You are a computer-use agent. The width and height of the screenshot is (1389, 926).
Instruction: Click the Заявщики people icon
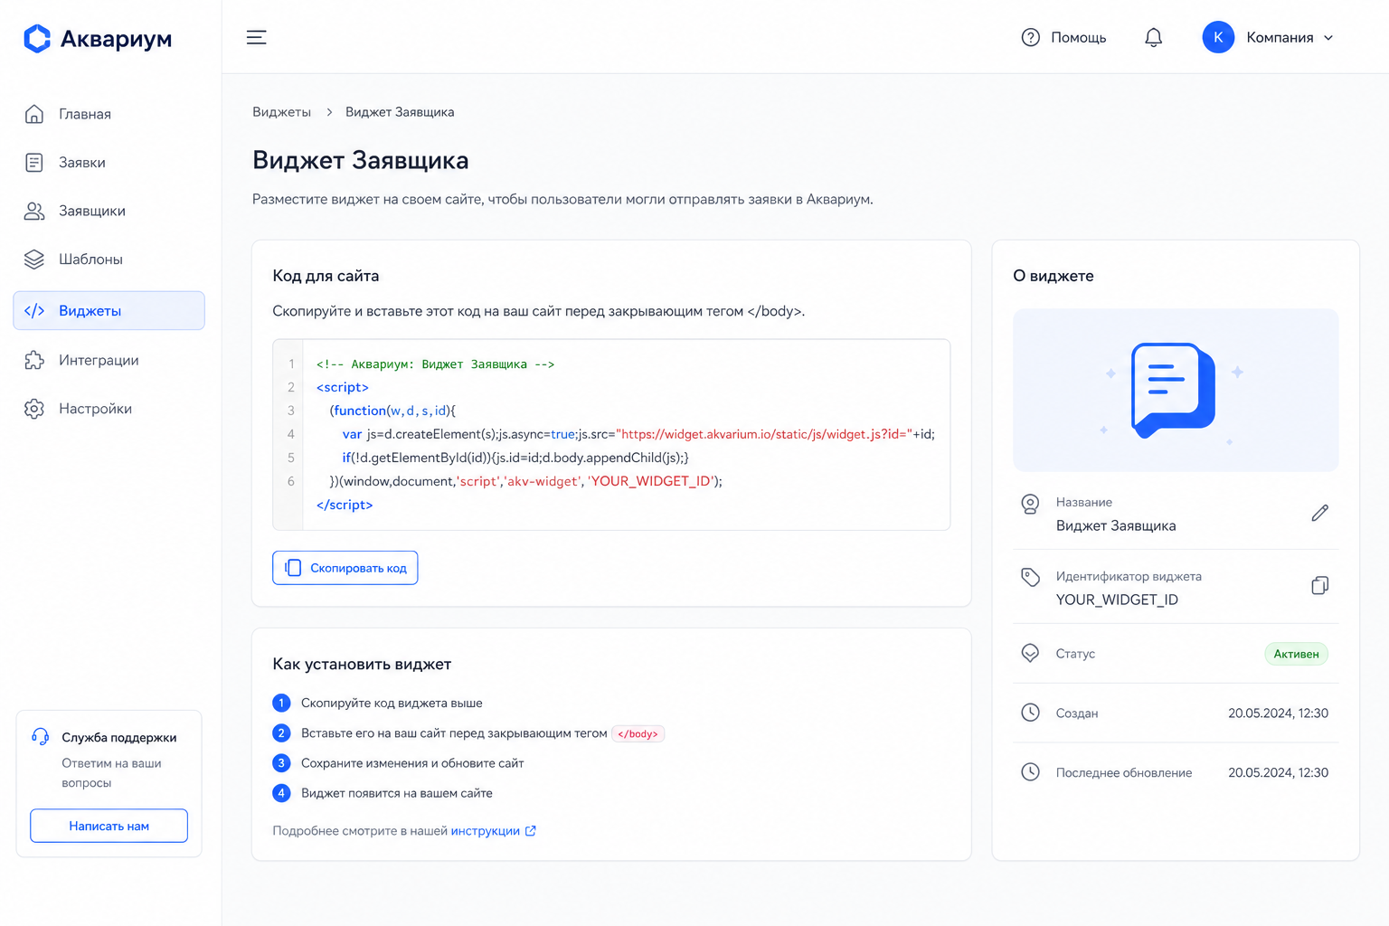click(x=34, y=211)
